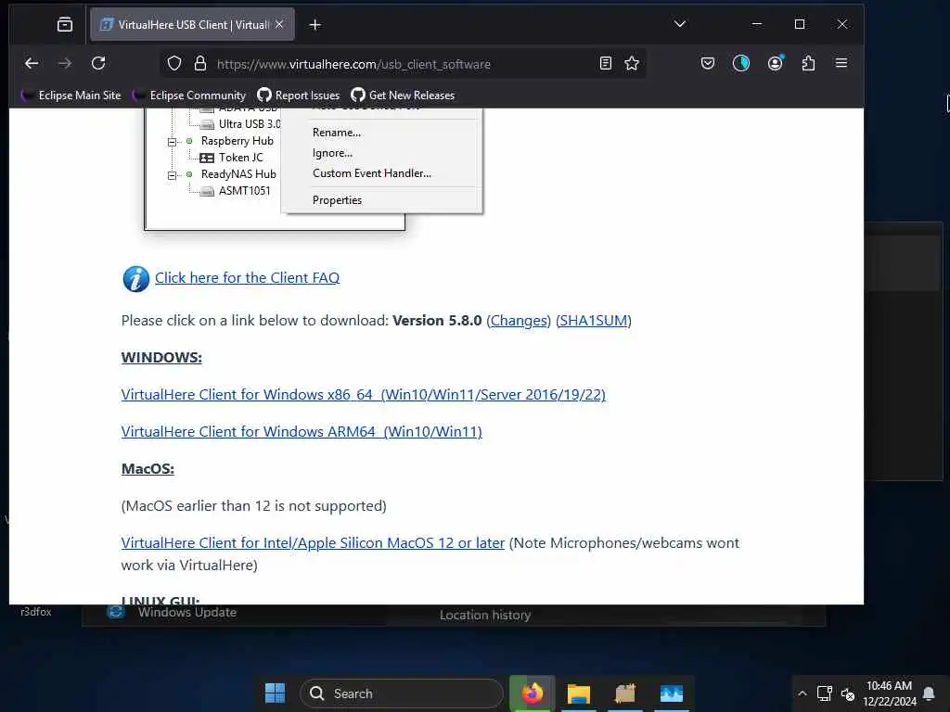Select the Token JC device row
Screen dimensions: 950x712
click(231, 158)
